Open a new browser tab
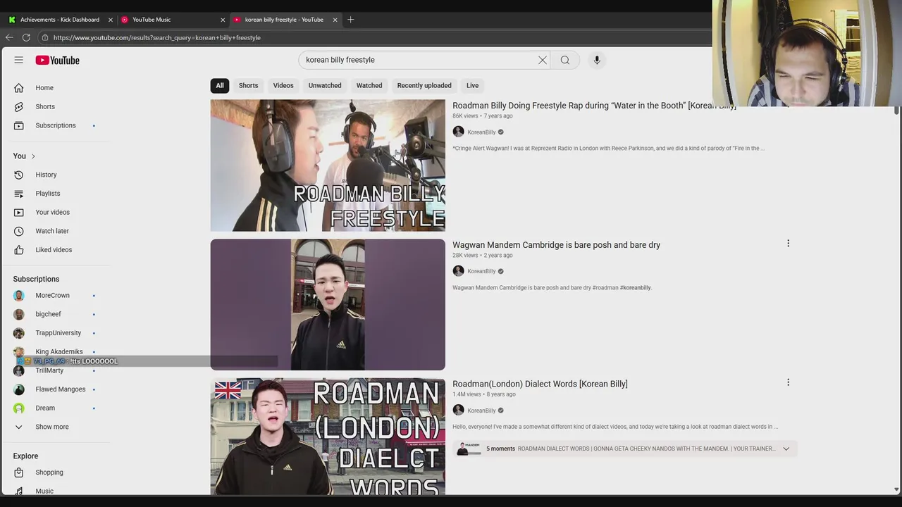 (350, 20)
